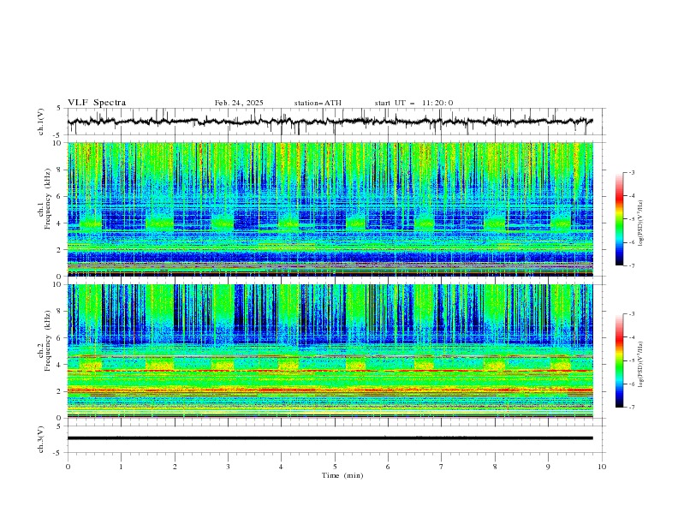Click time axis tick label "7"
This screenshot has height=524, width=678.
tap(442, 467)
